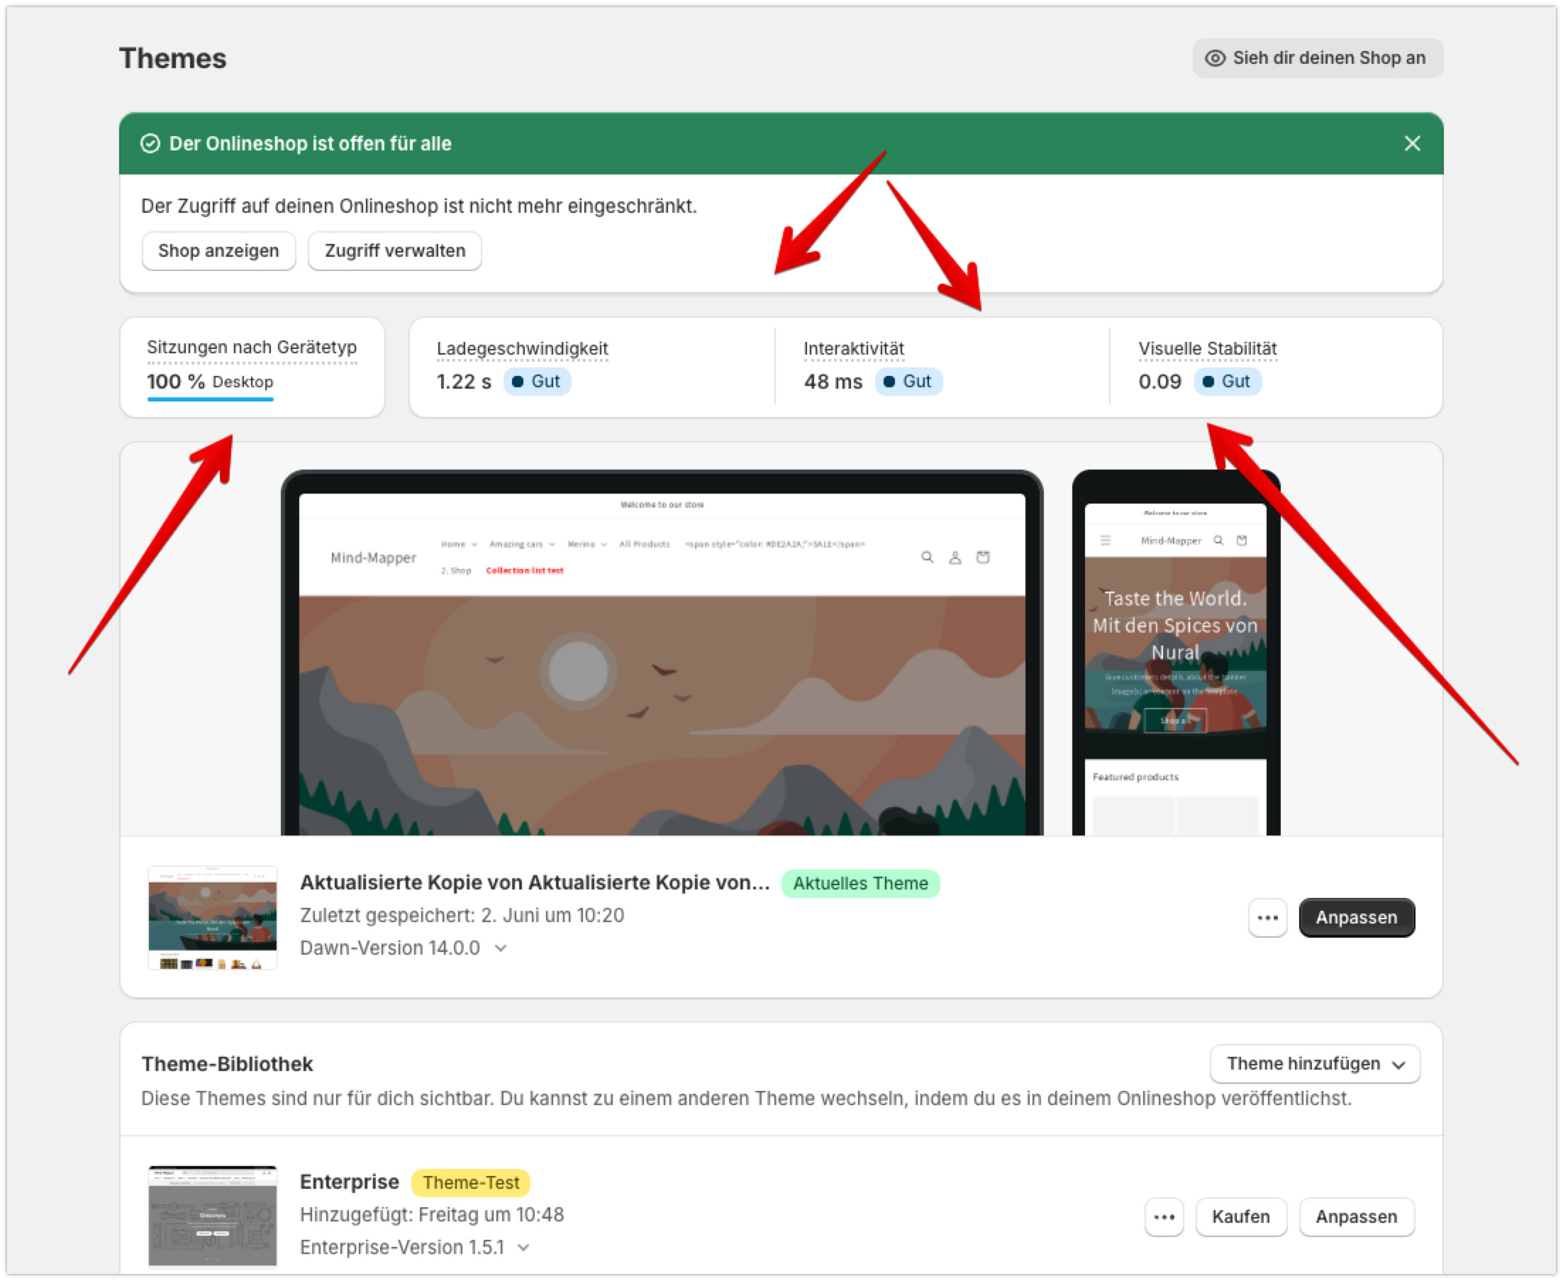Expand the Dawn-Version 14.0.0 chevron

coord(501,948)
